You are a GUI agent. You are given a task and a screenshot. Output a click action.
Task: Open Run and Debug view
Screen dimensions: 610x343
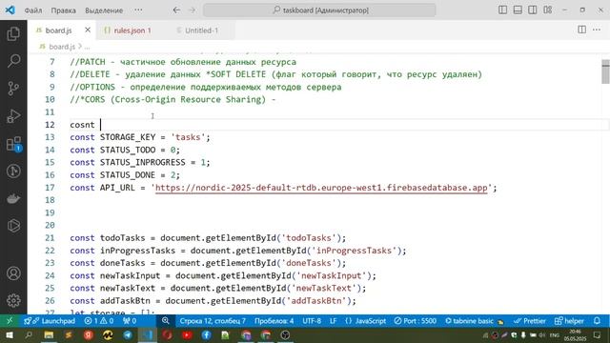coord(13,116)
